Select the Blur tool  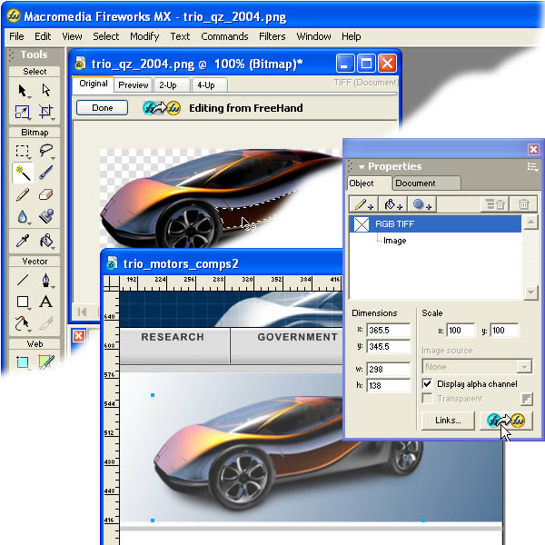coord(23,217)
